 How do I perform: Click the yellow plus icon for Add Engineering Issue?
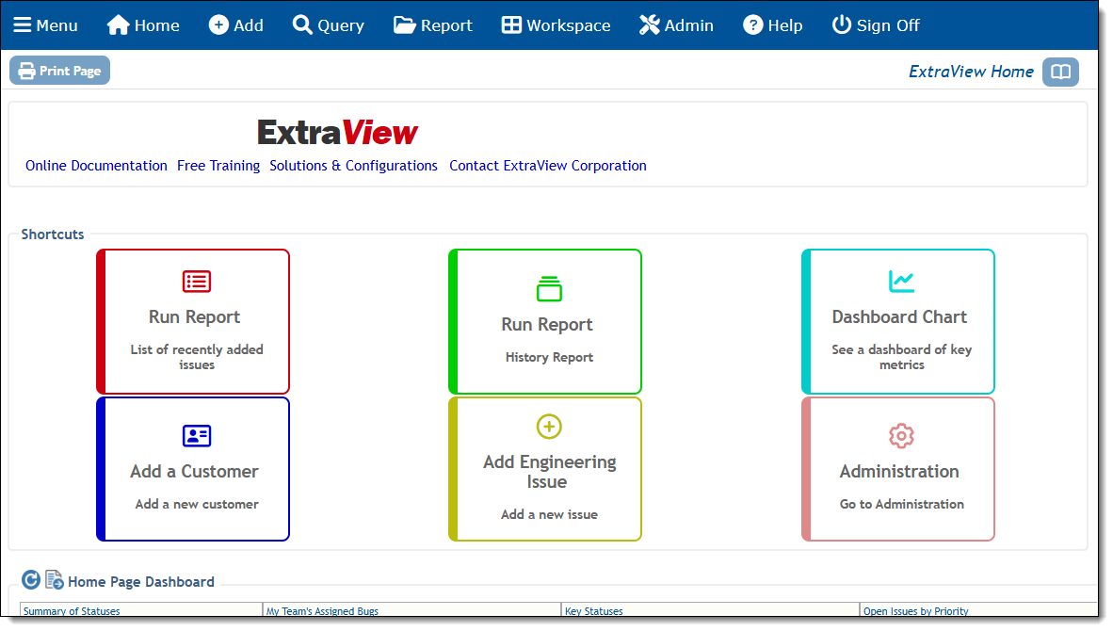coord(549,427)
